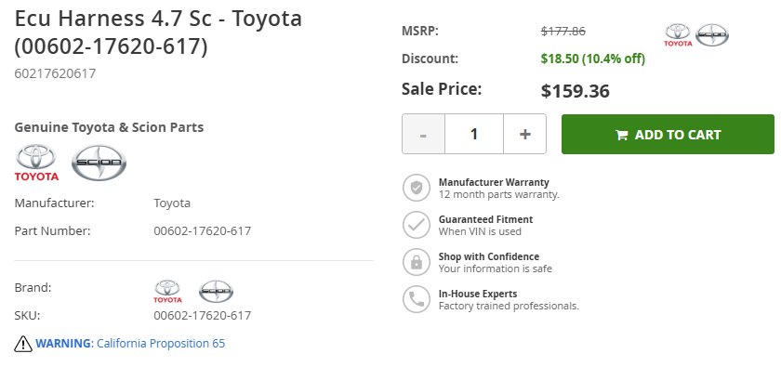
Task: Open the California Proposition 65 warning link
Action: (x=130, y=343)
